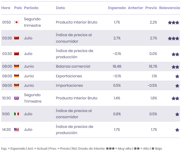Click the Japan flag icon

coord(17,22)
